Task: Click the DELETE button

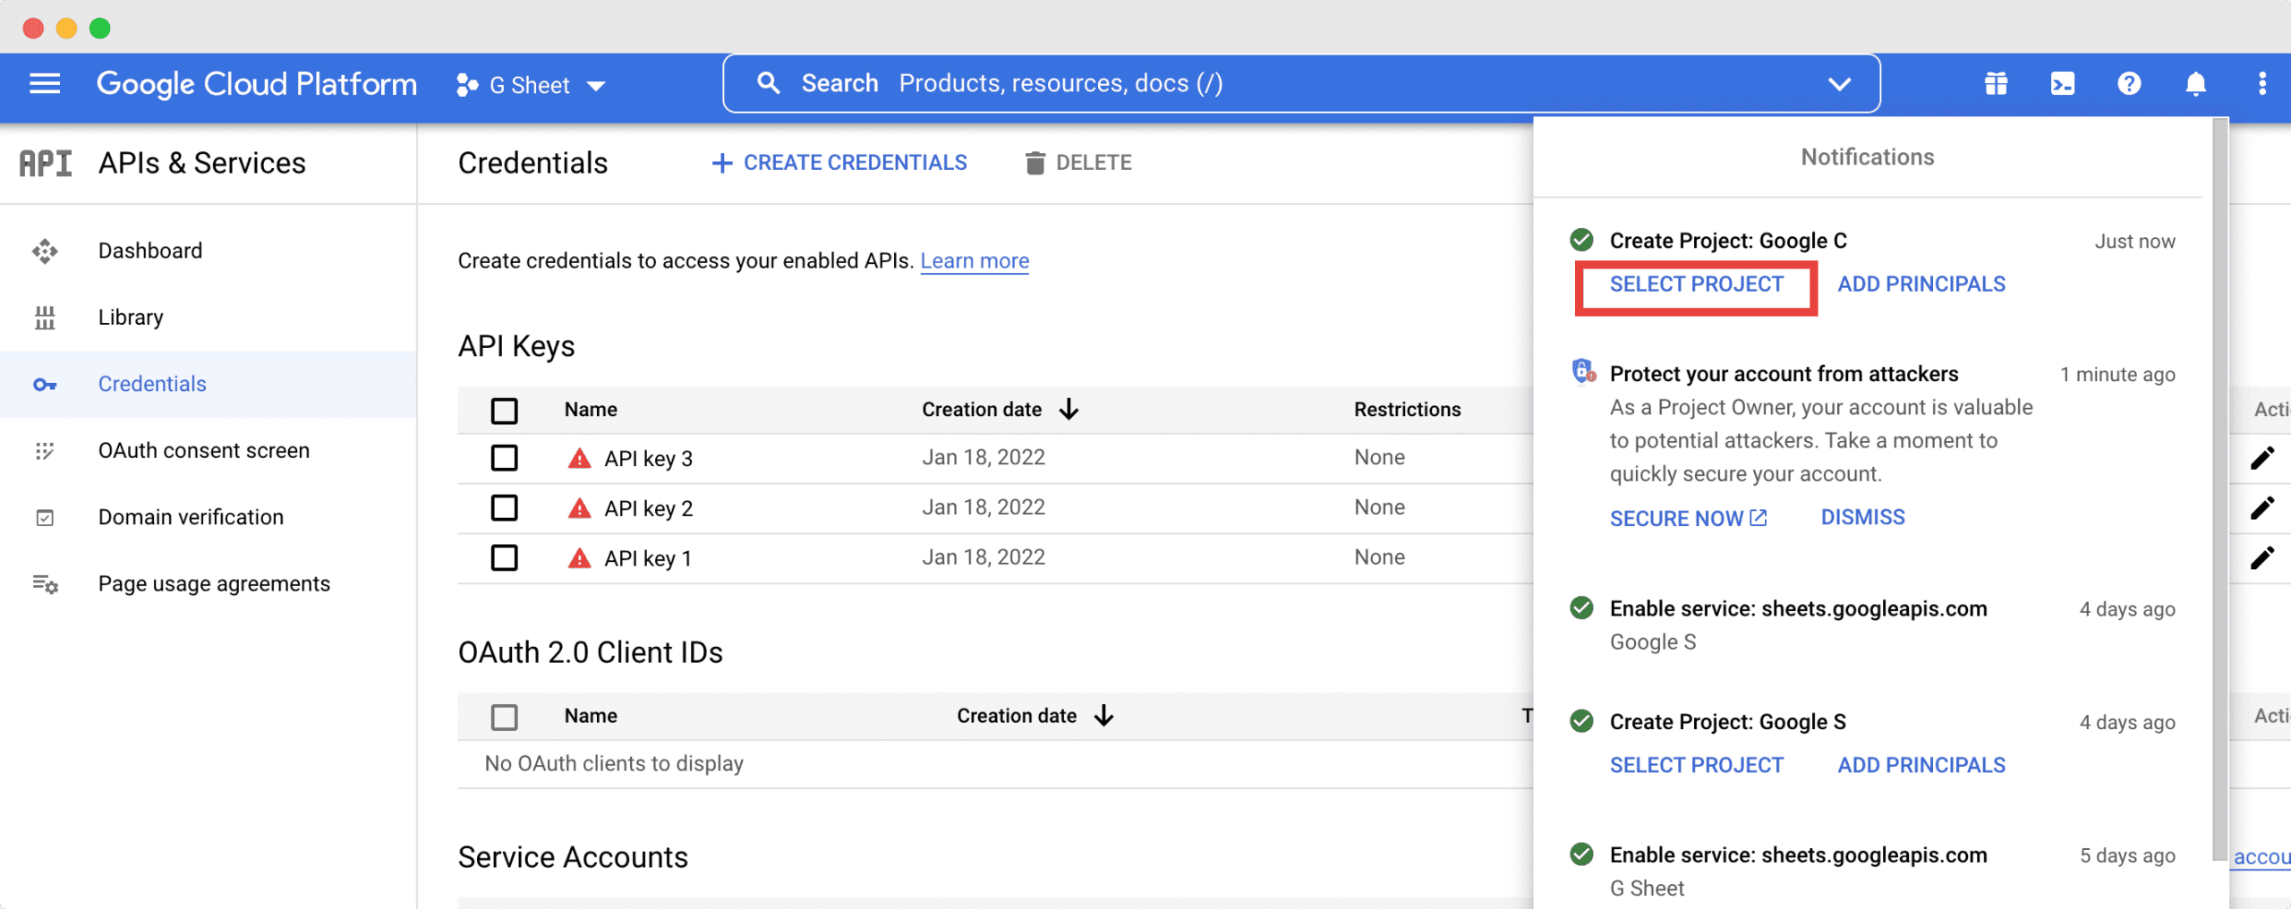Action: pos(1078,163)
